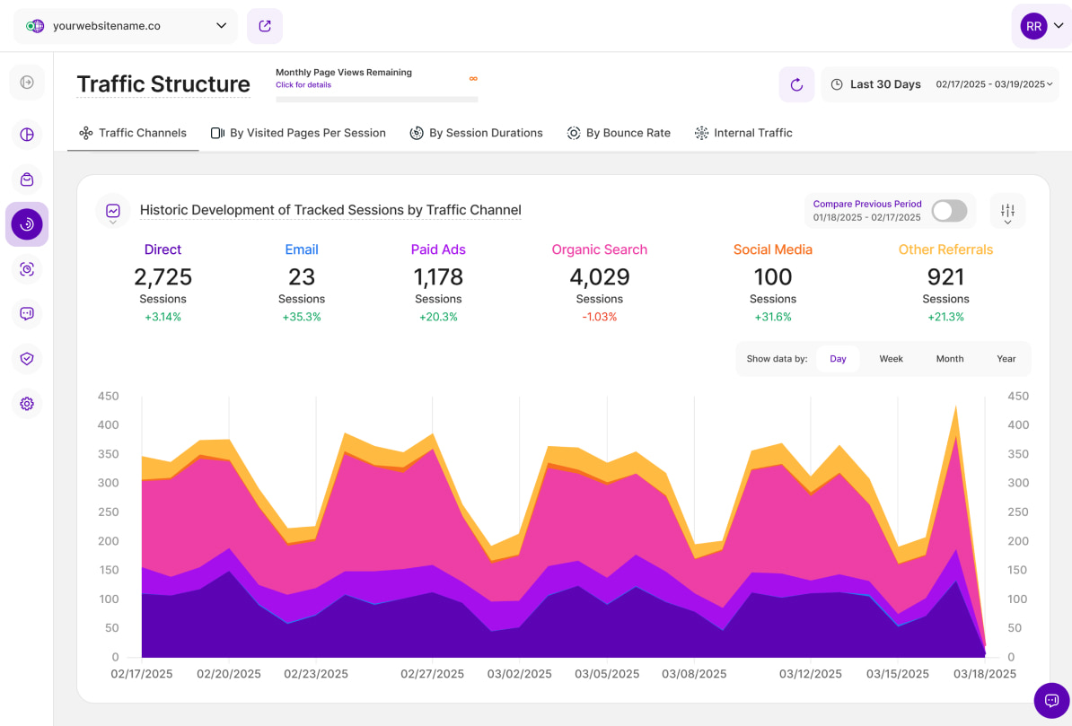Click the 'Click for details' link
Screen dimensions: 1072x726
click(303, 85)
